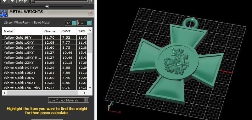252x120 pixels.
Task: Click the 13.29 grams value
Action: (49, 68)
